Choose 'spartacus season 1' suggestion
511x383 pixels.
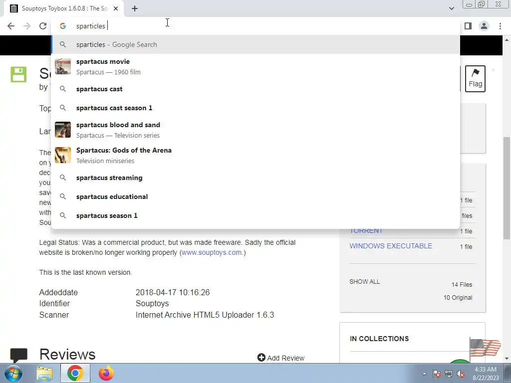coord(255,215)
